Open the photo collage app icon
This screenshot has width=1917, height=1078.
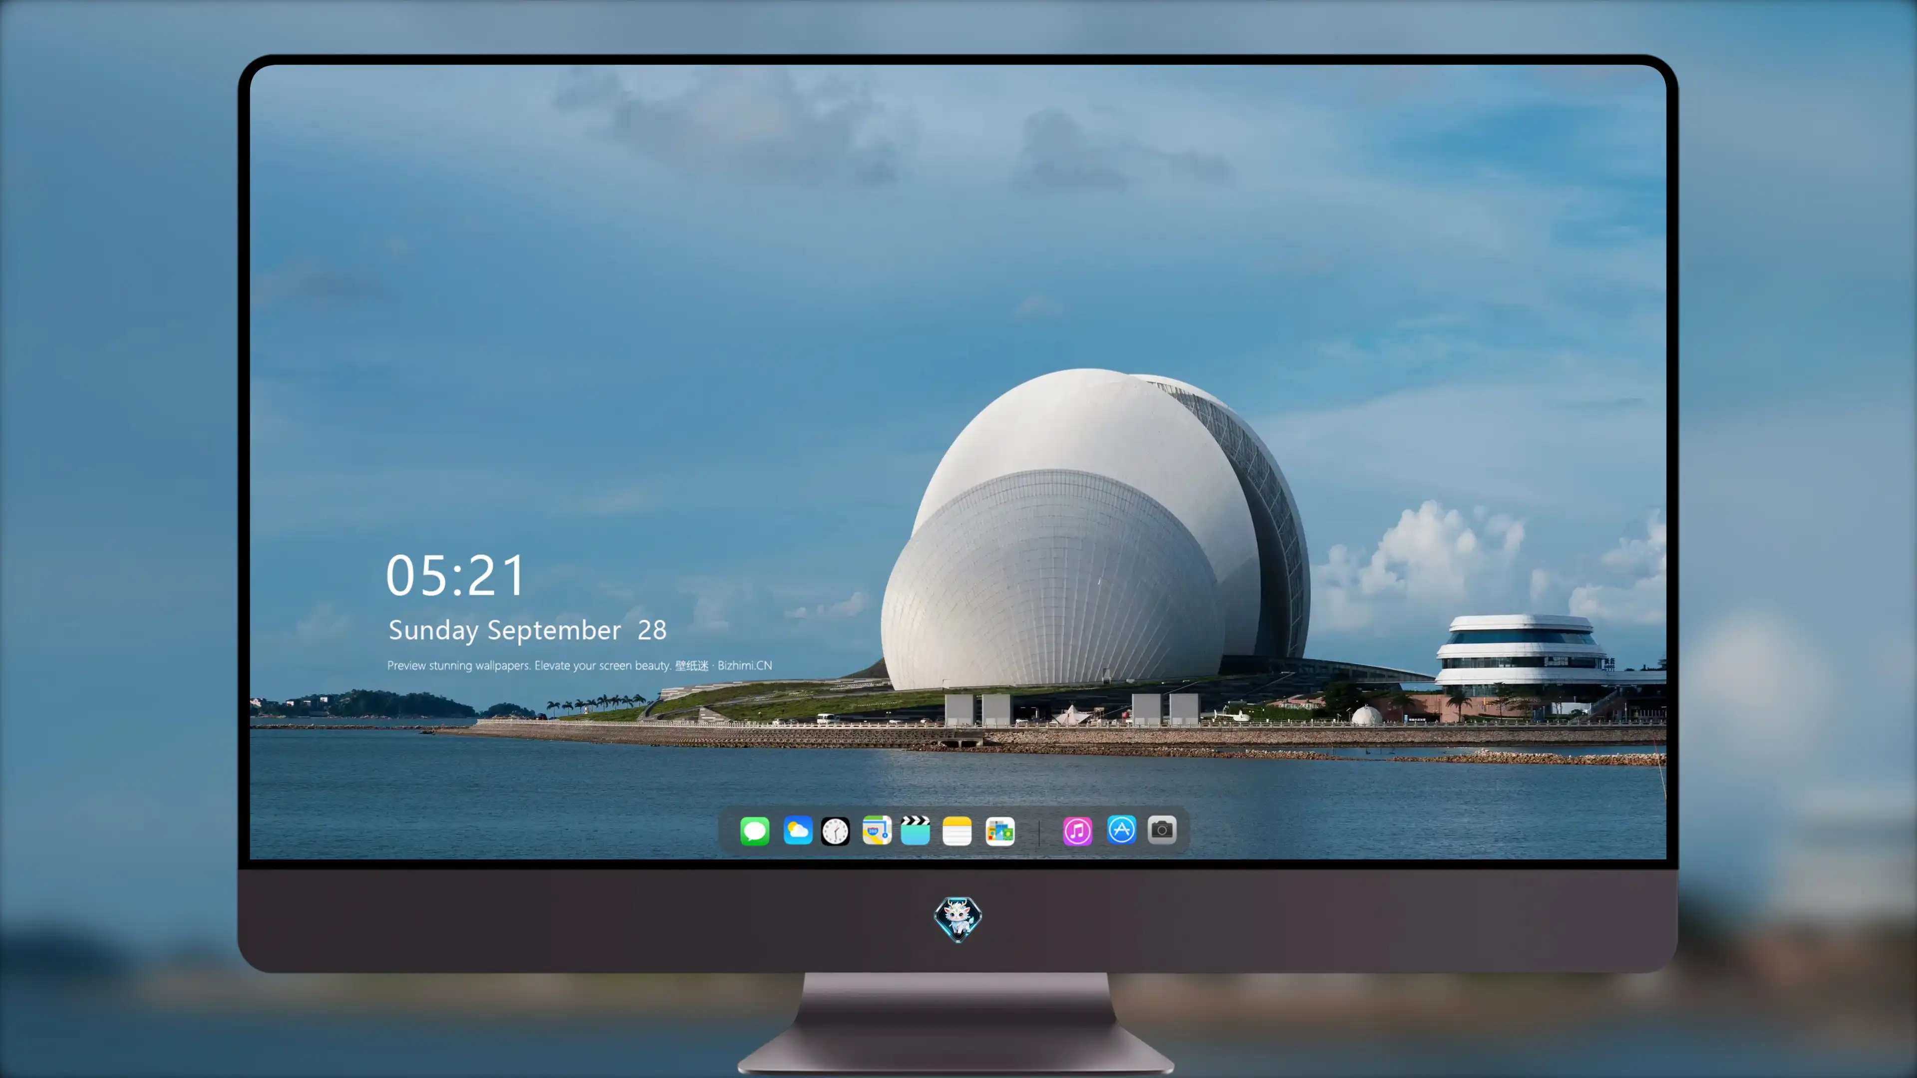click(x=999, y=831)
